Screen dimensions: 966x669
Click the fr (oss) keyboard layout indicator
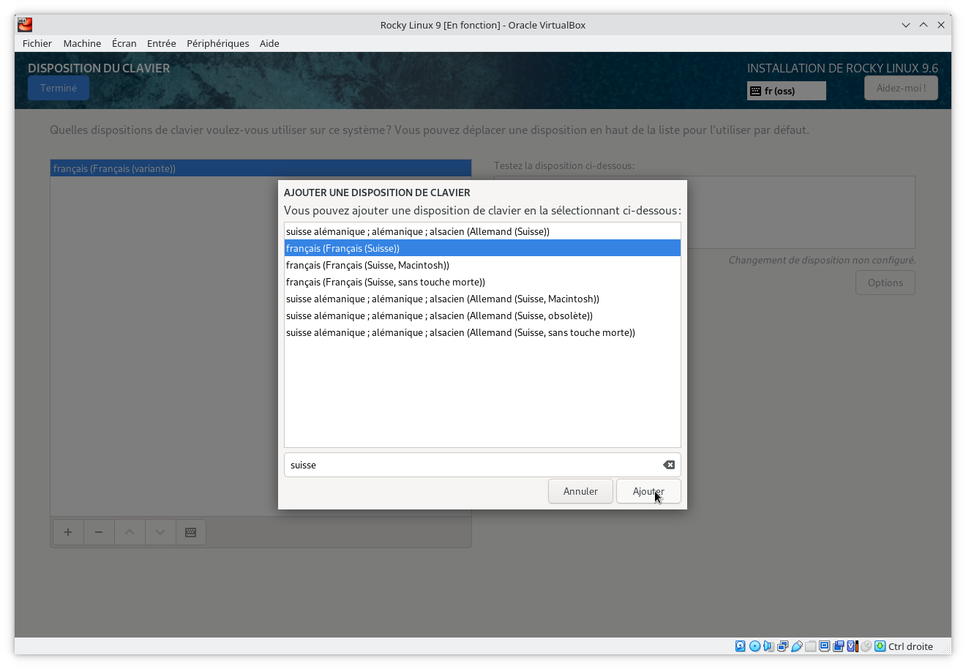click(x=786, y=91)
